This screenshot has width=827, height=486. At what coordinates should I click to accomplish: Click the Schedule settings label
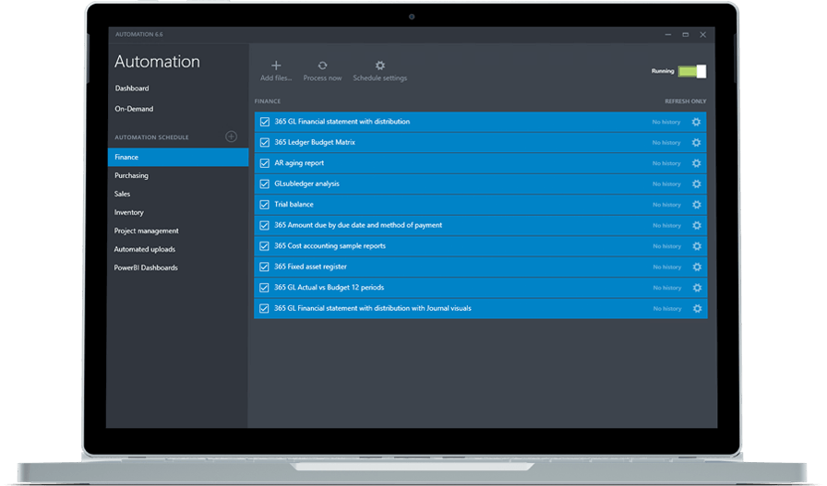(379, 78)
